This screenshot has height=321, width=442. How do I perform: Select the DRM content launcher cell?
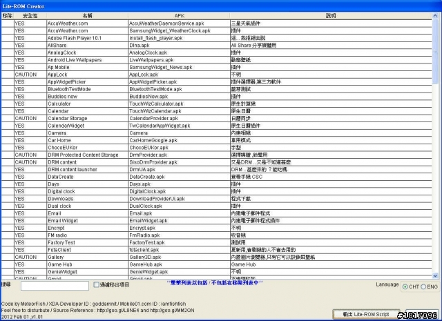[87, 170]
